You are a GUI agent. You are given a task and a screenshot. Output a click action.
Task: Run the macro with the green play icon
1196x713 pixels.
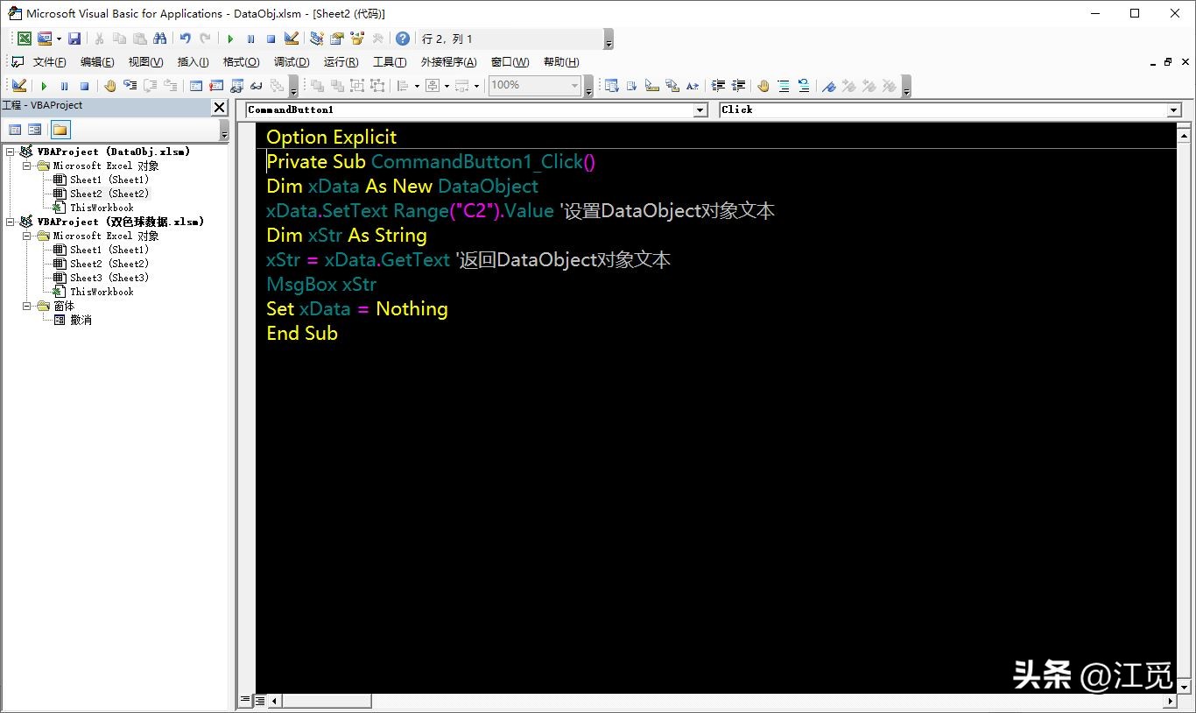coord(230,39)
